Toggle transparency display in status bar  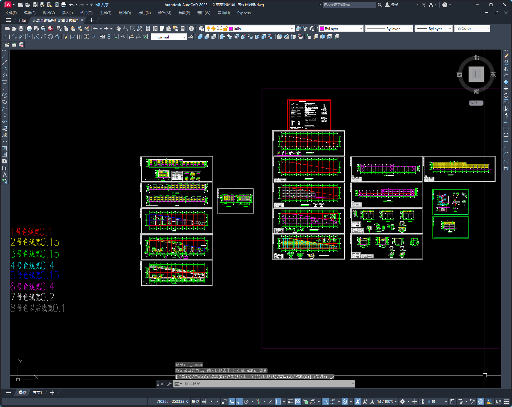tap(298, 402)
